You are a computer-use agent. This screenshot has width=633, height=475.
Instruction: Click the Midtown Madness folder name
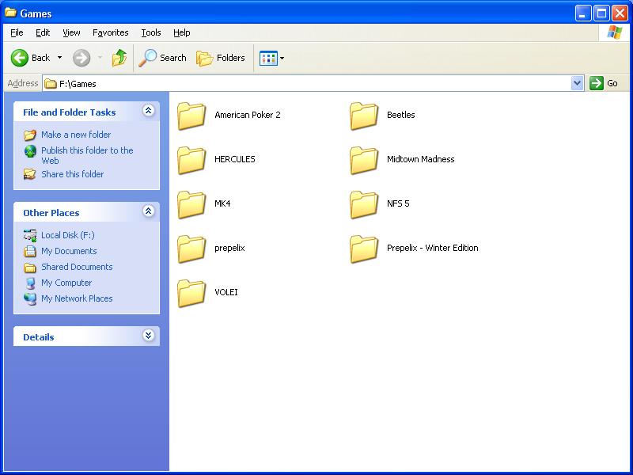421,159
